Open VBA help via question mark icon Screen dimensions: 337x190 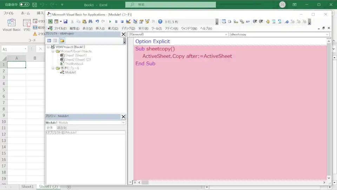point(160,21)
